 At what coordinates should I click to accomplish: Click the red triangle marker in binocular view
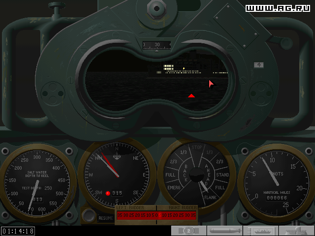click(x=191, y=95)
